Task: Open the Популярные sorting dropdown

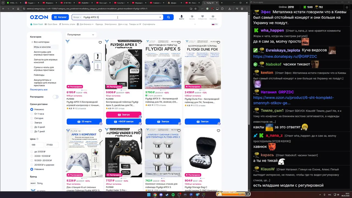Action: (81, 35)
